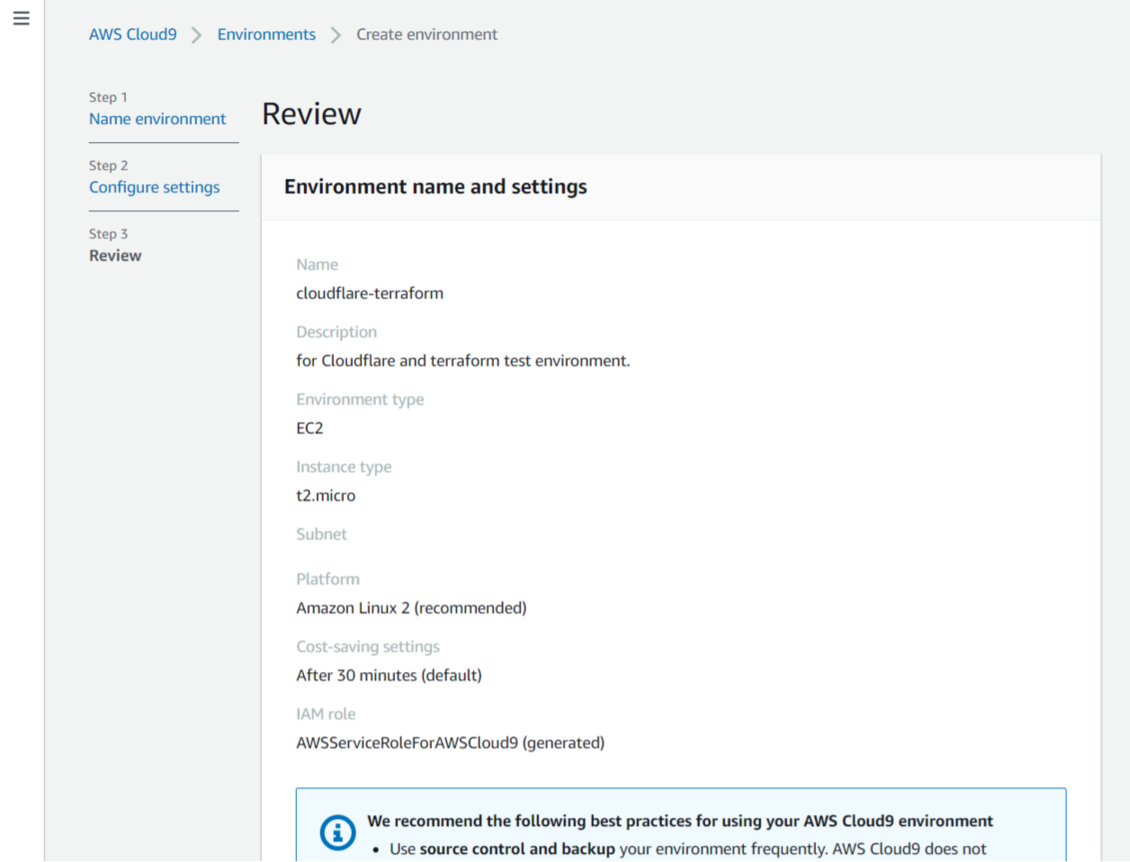
Task: Click the Environment name and settings header
Action: point(435,186)
